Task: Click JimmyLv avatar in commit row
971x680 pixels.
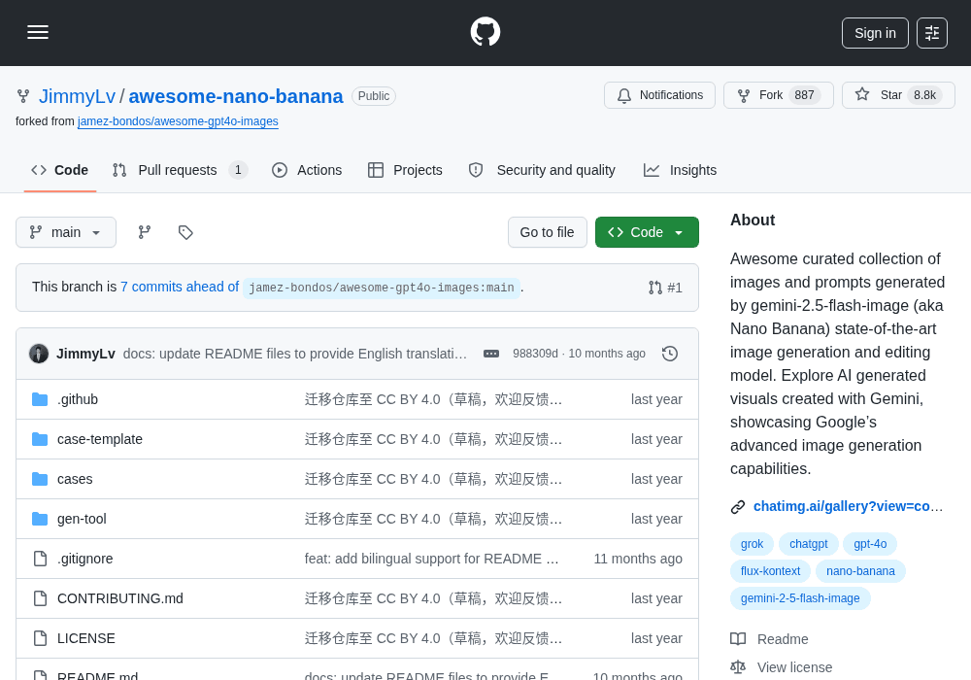Action: pyautogui.click(x=39, y=354)
